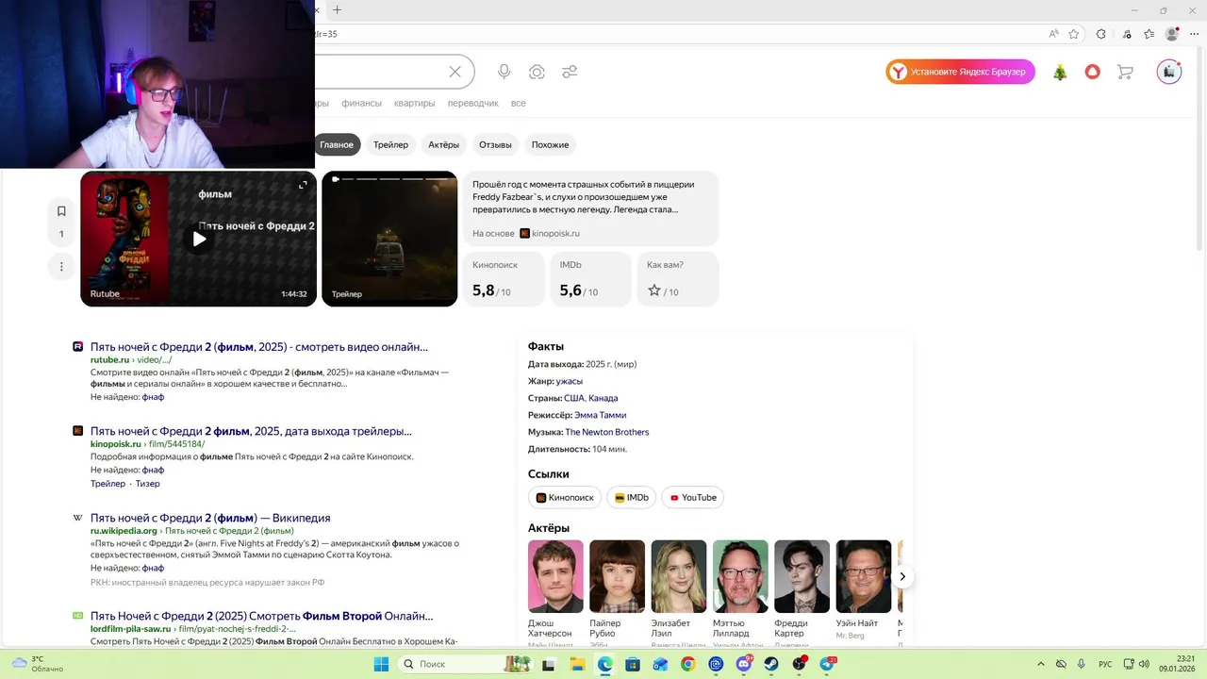1207x679 pixels.
Task: Open the favorites list icon in Edge toolbar
Action: click(x=1149, y=34)
